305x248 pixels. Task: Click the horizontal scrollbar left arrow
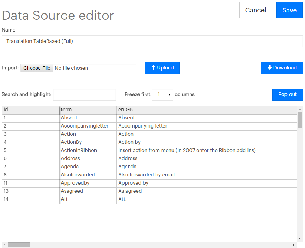click(5, 245)
